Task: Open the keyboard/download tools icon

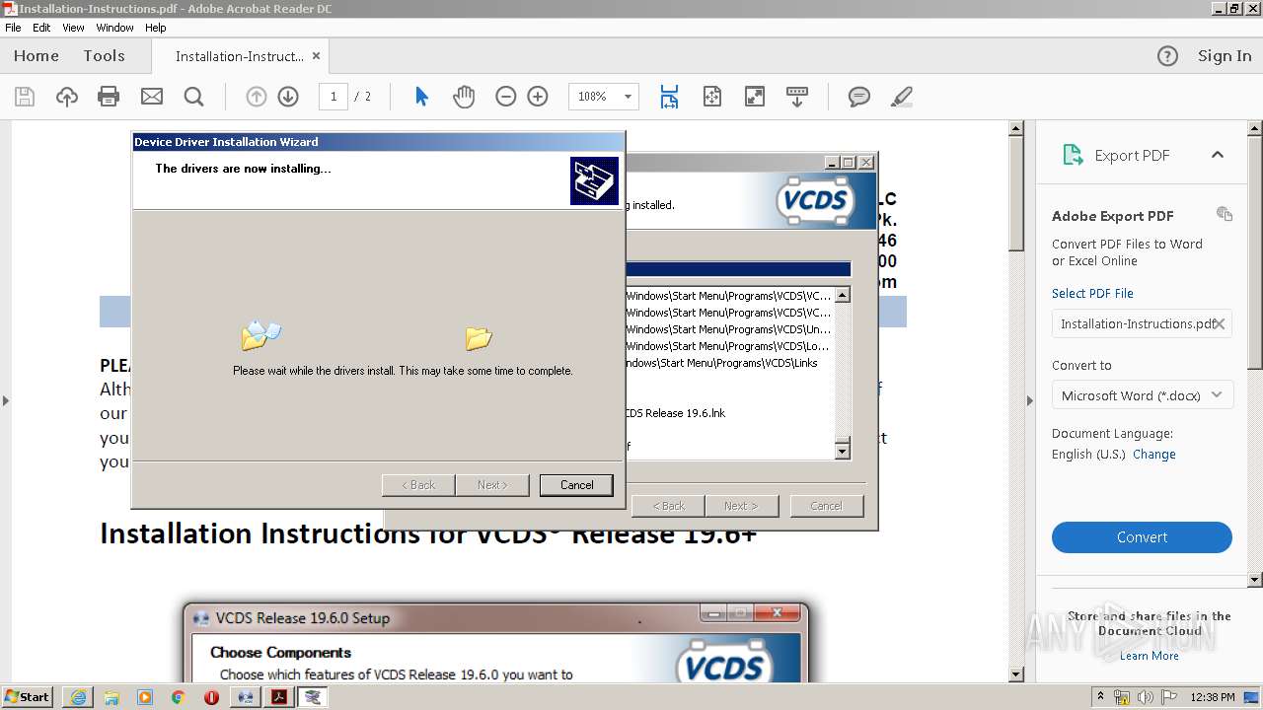Action: coord(797,97)
